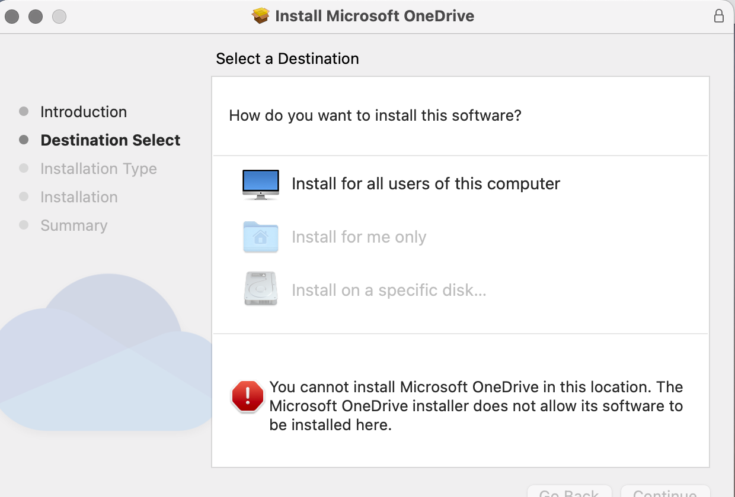Viewport: 735px width, 497px height.
Task: Click the Go Back button
Action: point(569,491)
